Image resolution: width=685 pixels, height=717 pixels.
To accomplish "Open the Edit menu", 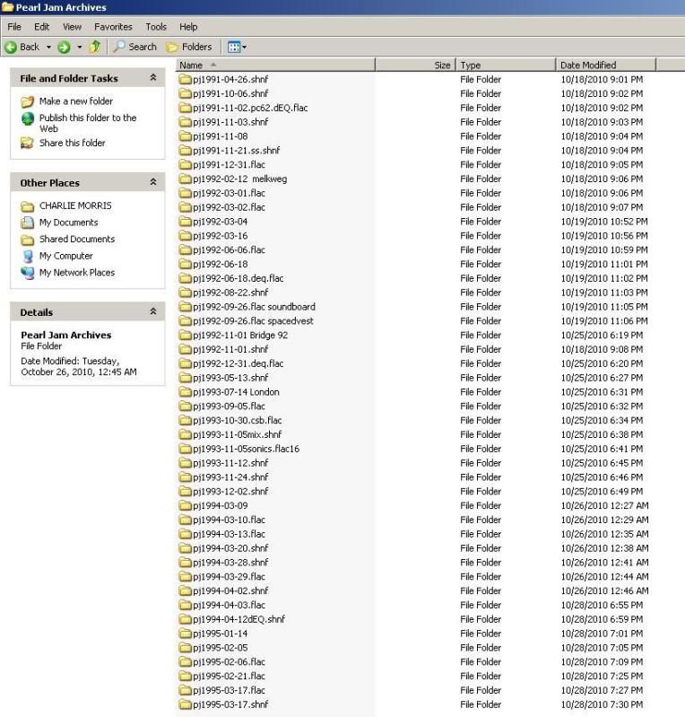I will pos(41,27).
